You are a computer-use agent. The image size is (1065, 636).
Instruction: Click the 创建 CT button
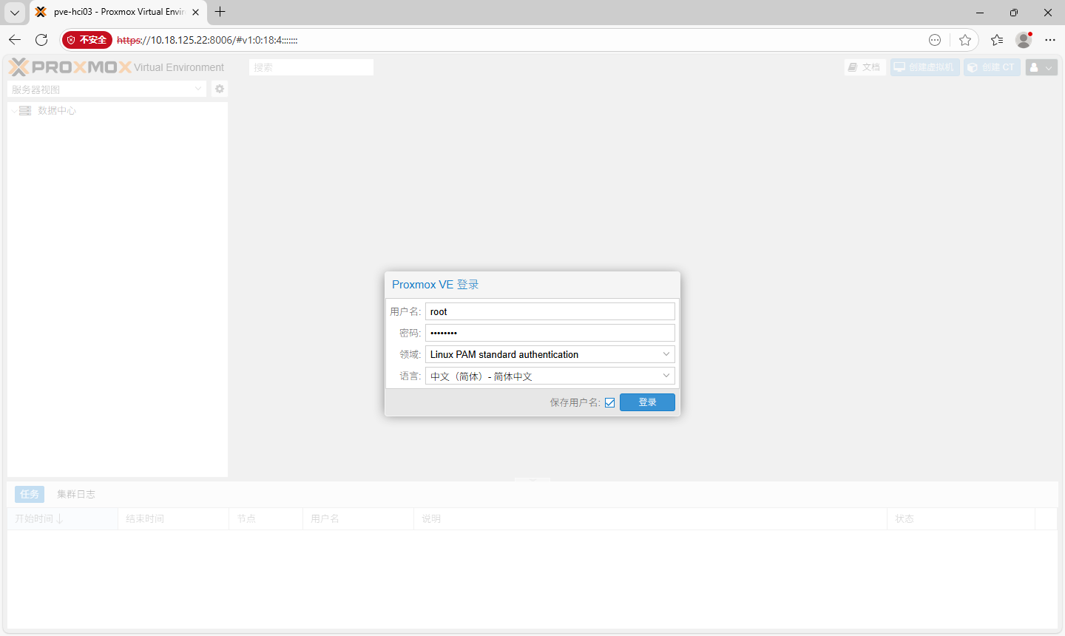[992, 67]
